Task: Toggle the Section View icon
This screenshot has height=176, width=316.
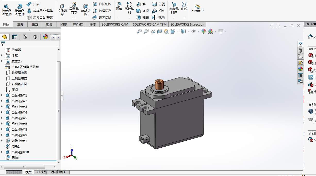Action: 160,31
